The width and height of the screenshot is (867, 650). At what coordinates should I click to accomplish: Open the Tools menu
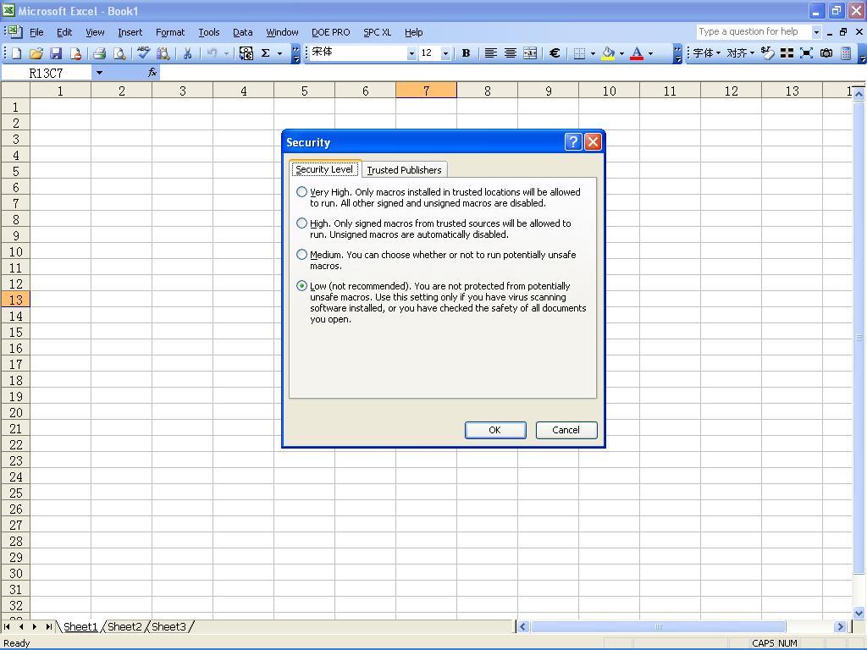coord(209,32)
